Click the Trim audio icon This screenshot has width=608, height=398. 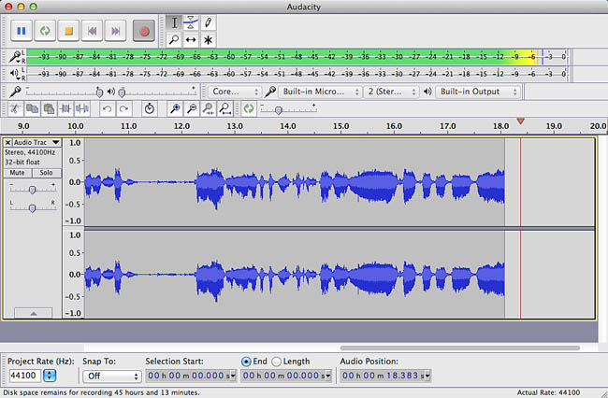click(x=65, y=108)
